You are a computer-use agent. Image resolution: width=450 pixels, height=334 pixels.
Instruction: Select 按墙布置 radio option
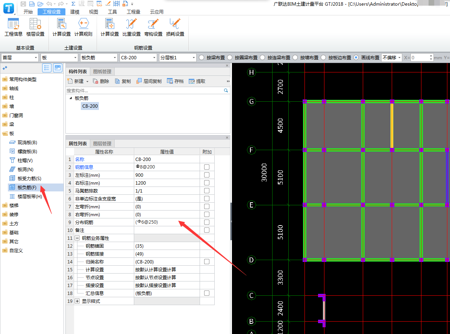pyautogui.click(x=295, y=57)
